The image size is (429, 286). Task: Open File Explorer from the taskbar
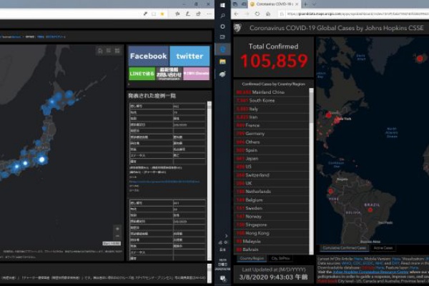222,61
